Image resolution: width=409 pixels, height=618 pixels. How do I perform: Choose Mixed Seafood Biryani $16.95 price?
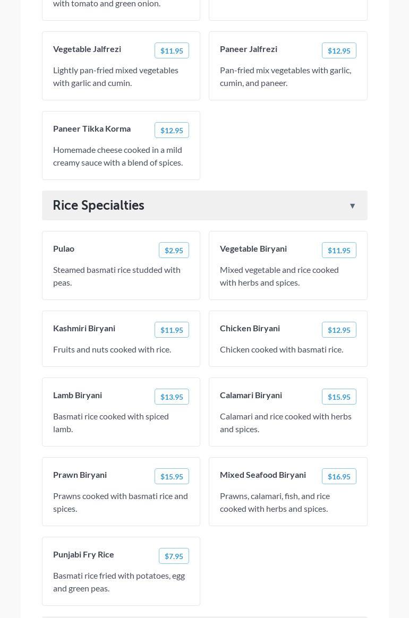(x=339, y=477)
